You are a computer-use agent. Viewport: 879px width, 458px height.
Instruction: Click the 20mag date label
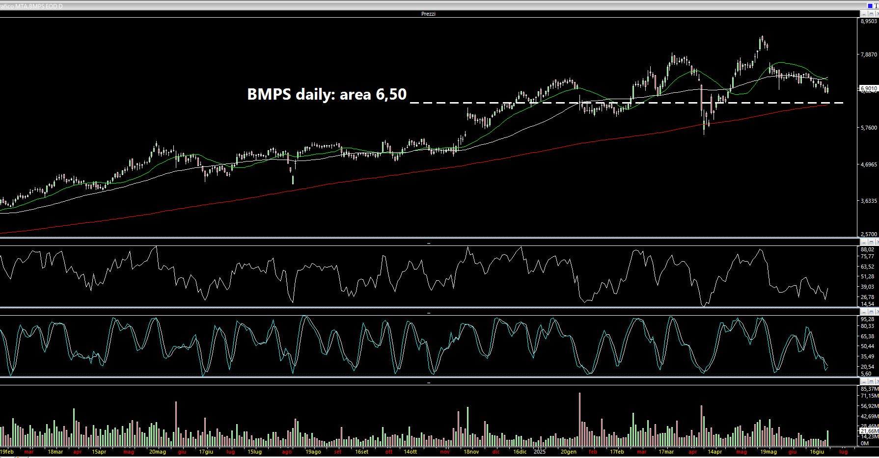157,452
